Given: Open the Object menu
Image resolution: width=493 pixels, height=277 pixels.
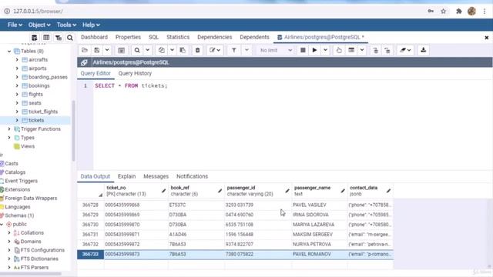Looking at the screenshot, I should 39,25.
